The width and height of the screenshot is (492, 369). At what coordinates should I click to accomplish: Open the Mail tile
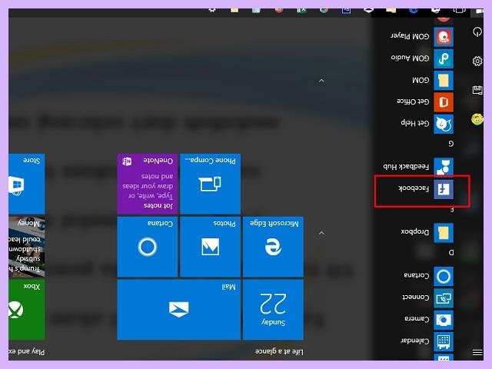179,310
